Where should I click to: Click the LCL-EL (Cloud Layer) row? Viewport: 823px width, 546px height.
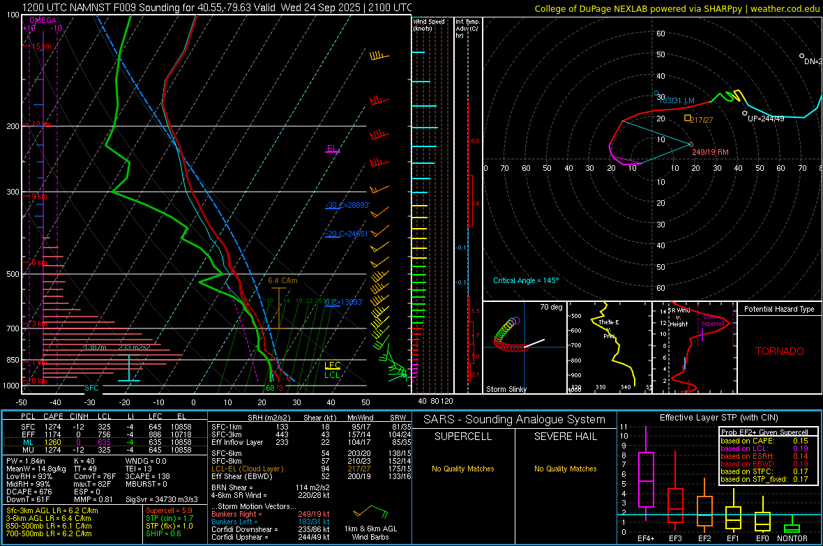tap(311, 469)
